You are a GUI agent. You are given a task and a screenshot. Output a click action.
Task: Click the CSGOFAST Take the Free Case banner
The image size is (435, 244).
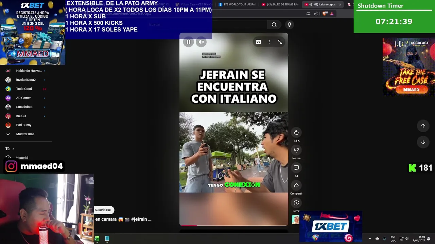[x=409, y=67]
